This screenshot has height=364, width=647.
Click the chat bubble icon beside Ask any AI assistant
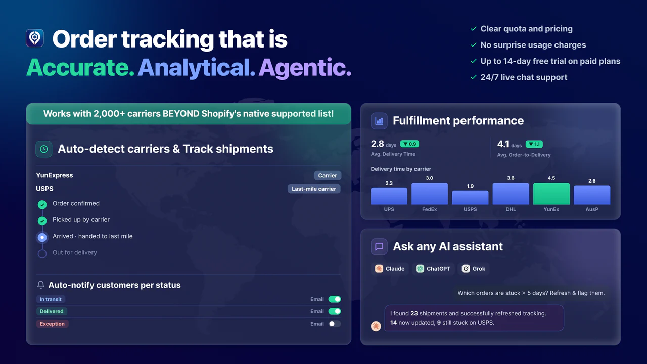pos(379,247)
